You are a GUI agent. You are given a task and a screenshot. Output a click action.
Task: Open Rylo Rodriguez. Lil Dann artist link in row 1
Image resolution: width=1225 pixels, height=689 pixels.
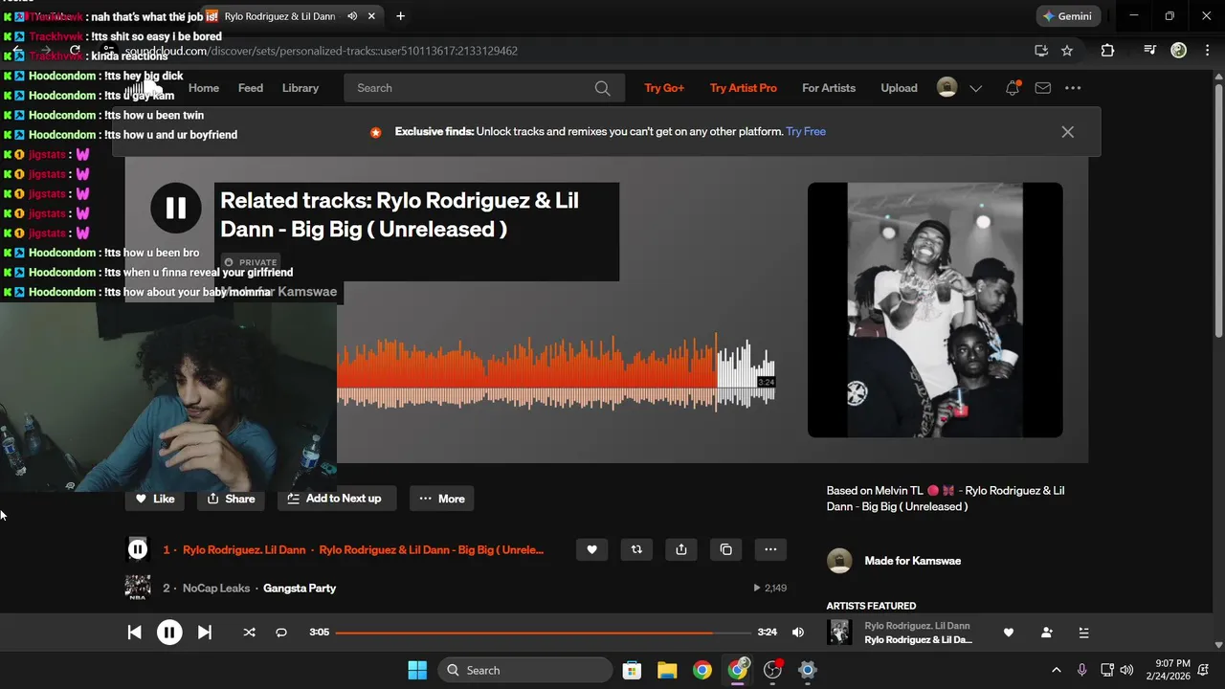pos(244,549)
